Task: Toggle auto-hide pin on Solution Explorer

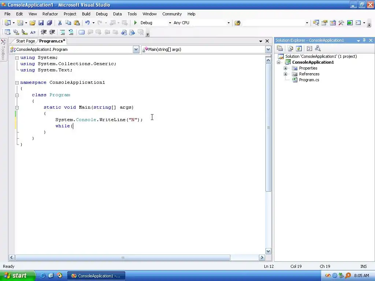Action: (x=364, y=40)
